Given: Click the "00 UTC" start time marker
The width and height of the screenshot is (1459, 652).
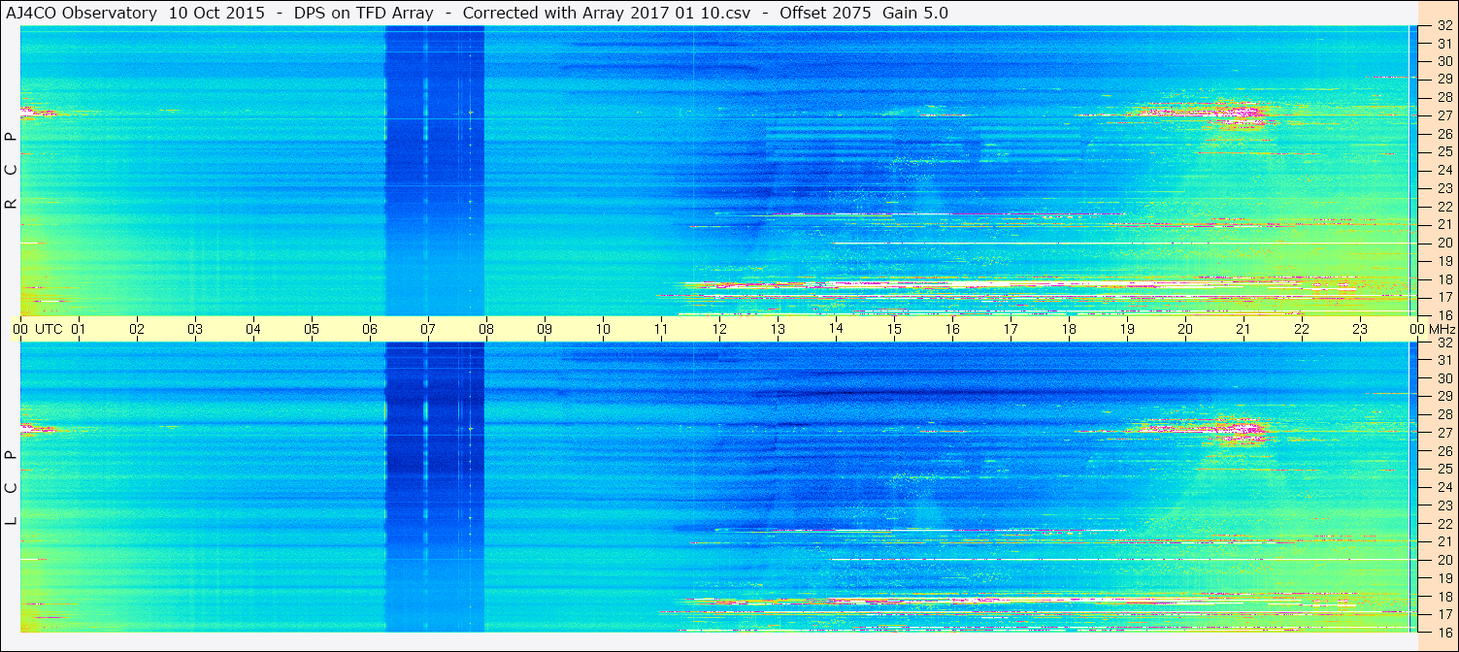Looking at the screenshot, I should tap(38, 329).
